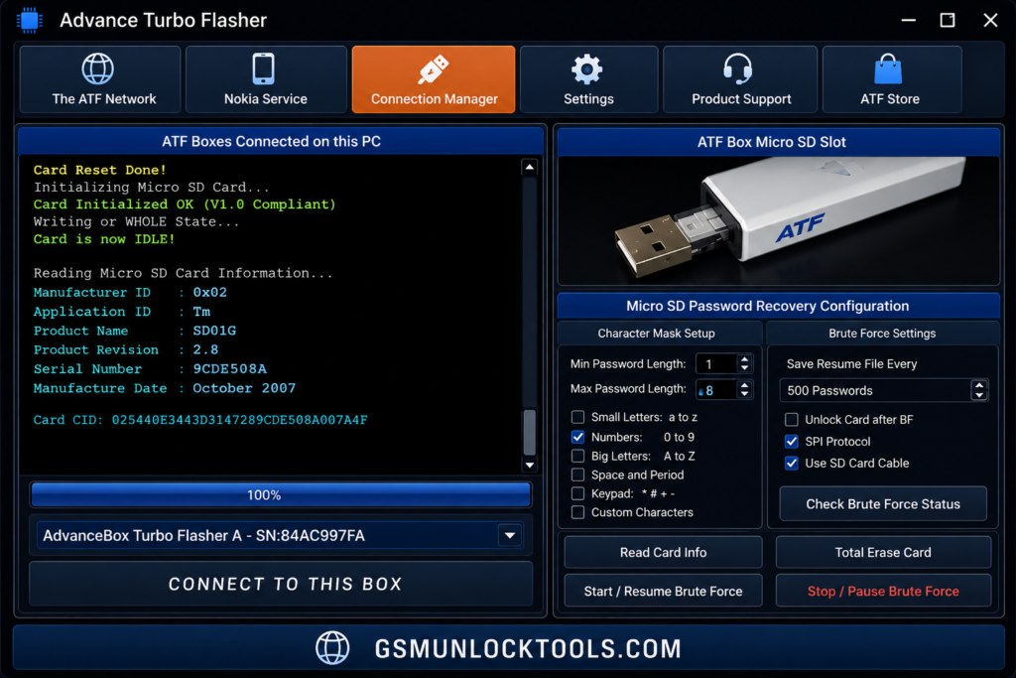1016x678 pixels.
Task: Click the Max Password Length field
Action: [x=716, y=389]
